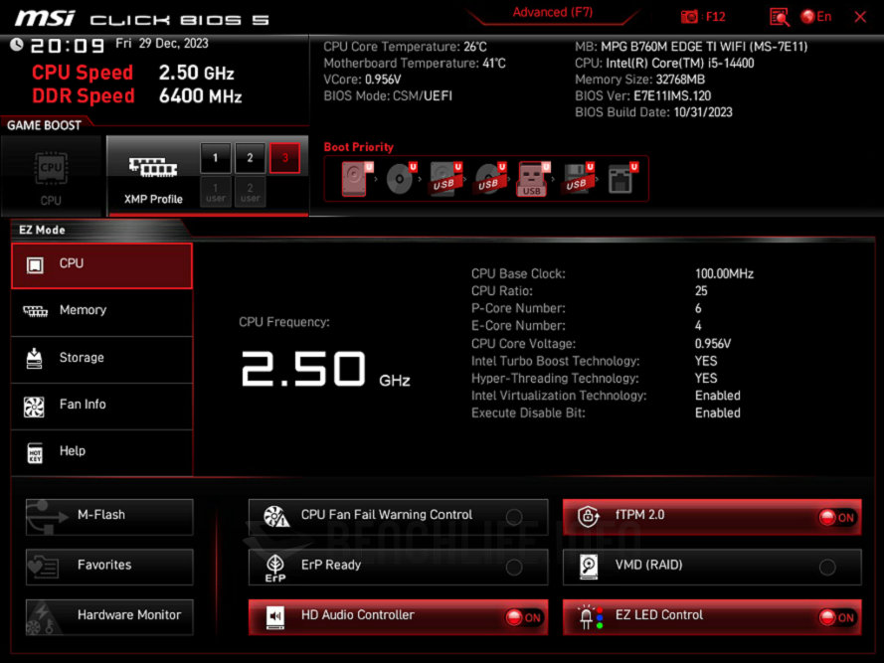Open the M-Flash utility

pos(109,517)
